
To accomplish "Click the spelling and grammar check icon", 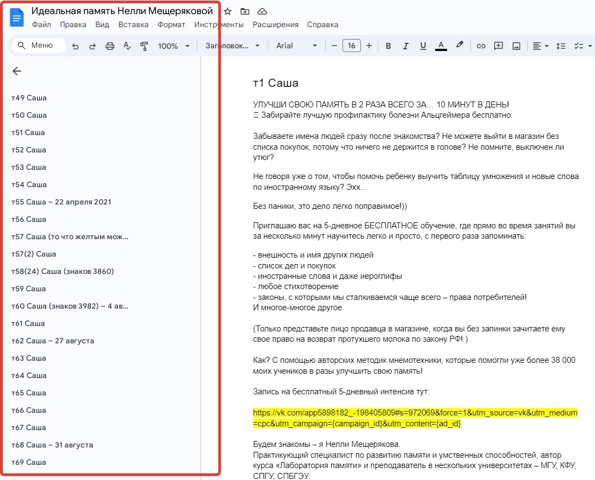I will (x=127, y=46).
